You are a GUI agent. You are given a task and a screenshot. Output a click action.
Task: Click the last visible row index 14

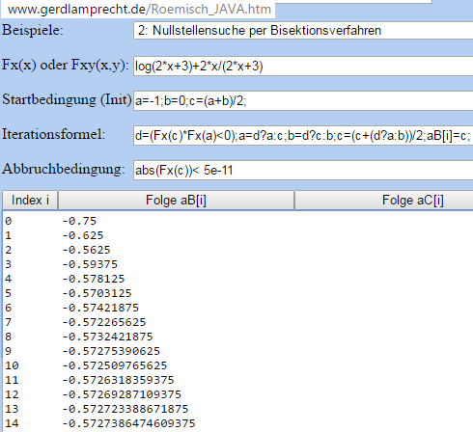tap(12, 423)
